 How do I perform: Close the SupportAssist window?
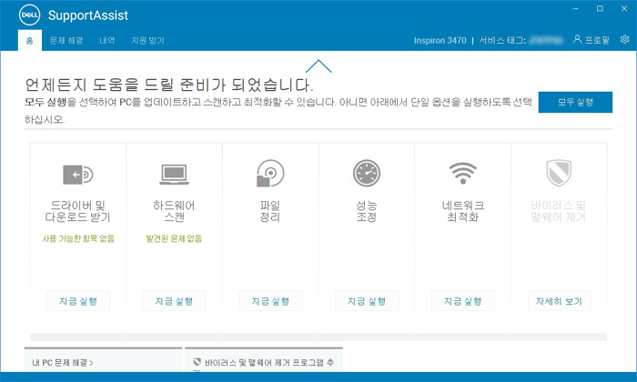pos(624,8)
